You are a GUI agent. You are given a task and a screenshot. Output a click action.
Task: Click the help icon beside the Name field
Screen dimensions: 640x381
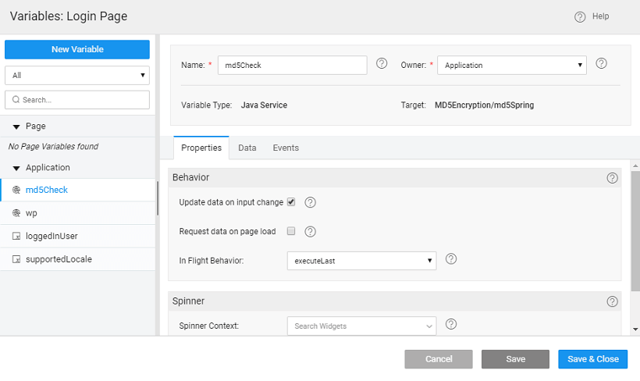tap(382, 64)
